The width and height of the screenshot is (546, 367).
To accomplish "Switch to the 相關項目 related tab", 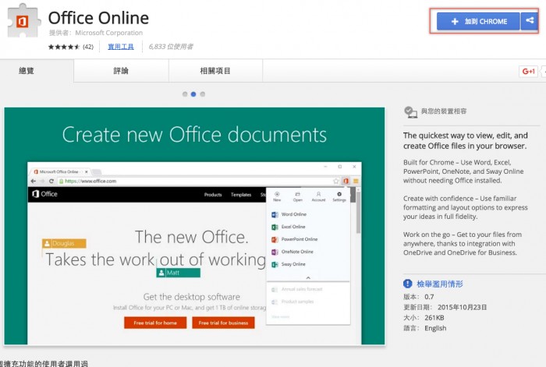I will (x=215, y=71).
